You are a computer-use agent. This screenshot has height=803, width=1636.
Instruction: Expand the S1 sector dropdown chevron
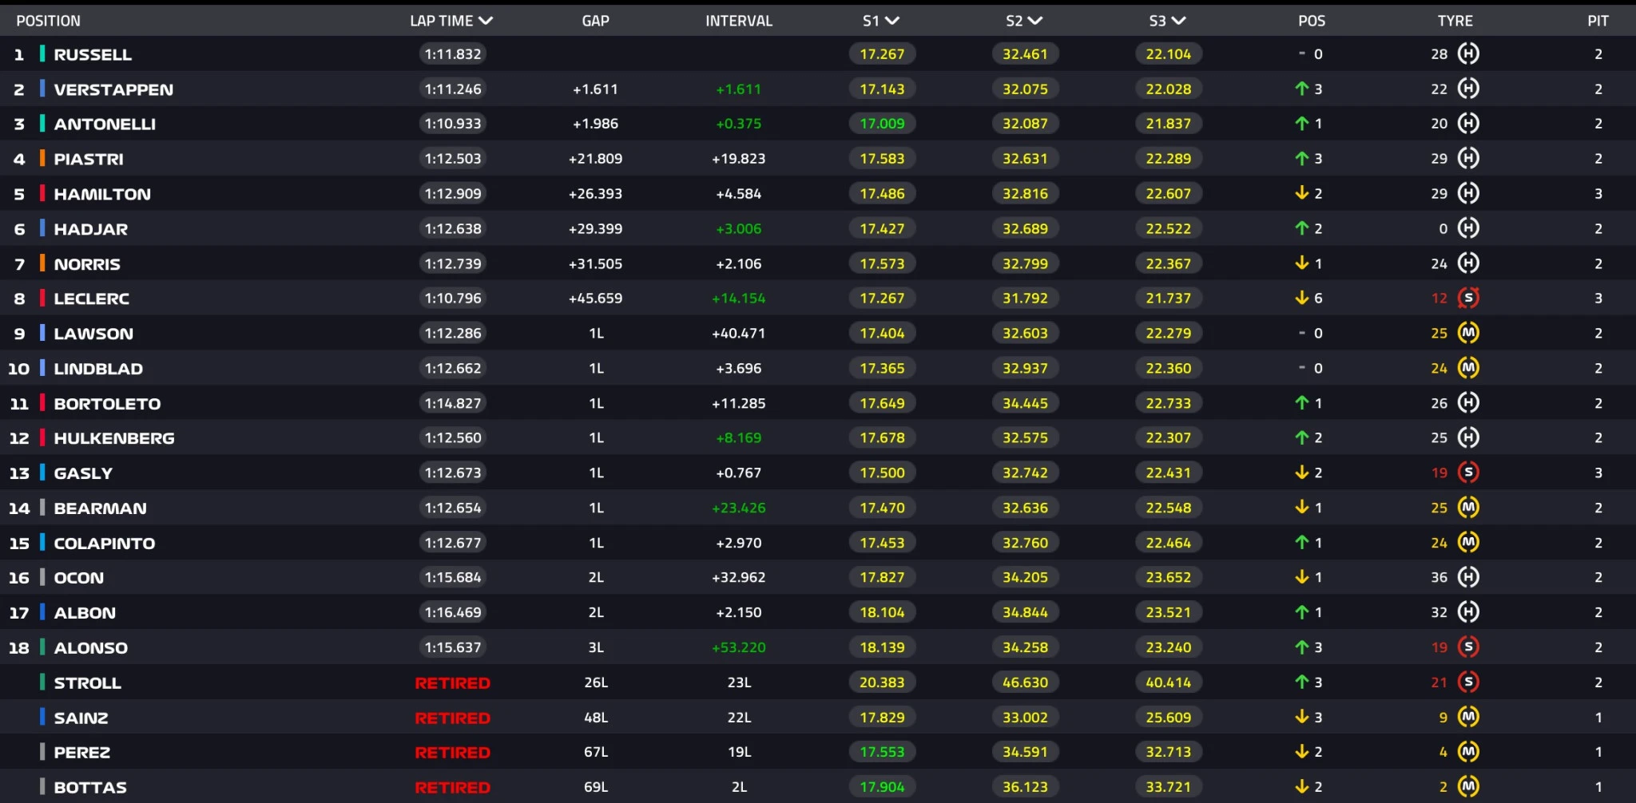(x=892, y=21)
